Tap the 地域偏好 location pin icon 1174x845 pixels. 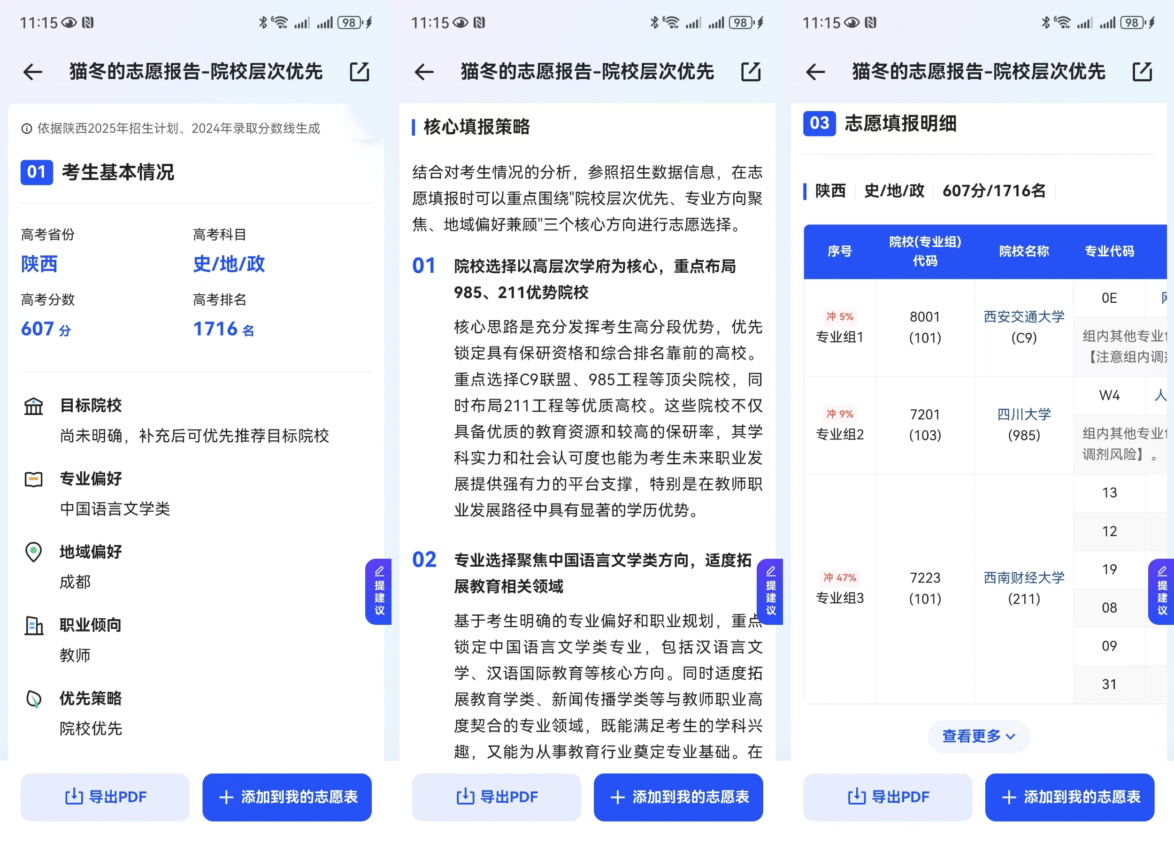point(34,552)
